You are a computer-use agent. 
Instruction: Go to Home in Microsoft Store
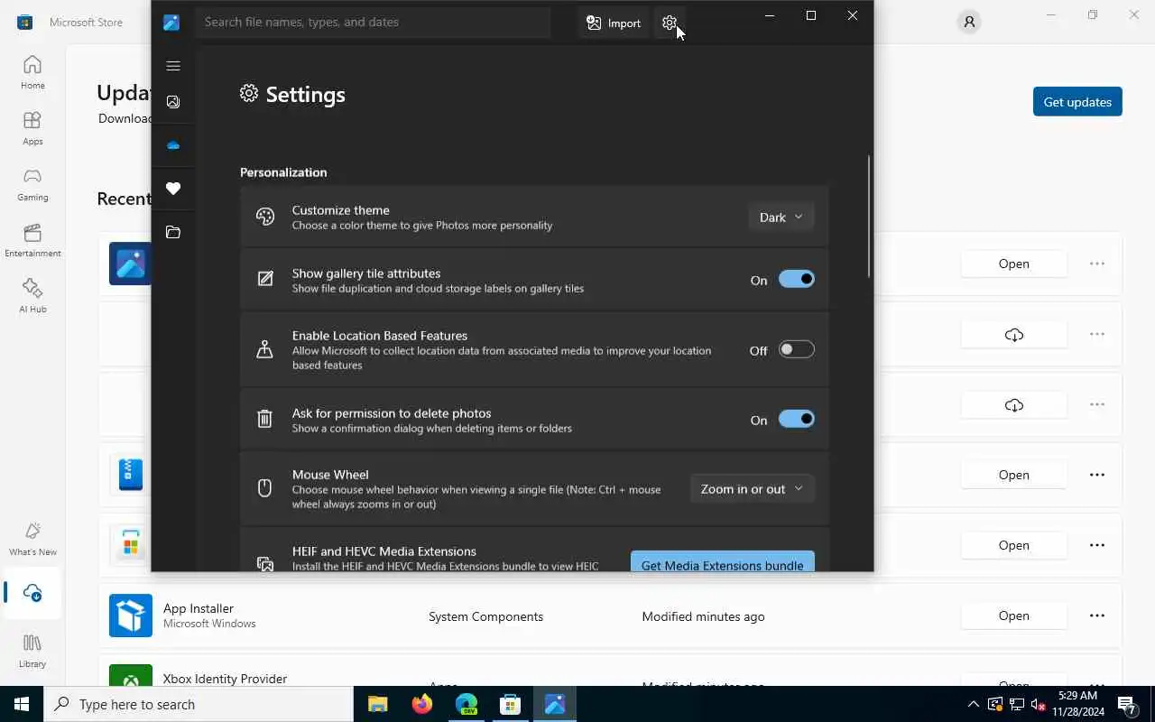pyautogui.click(x=32, y=72)
